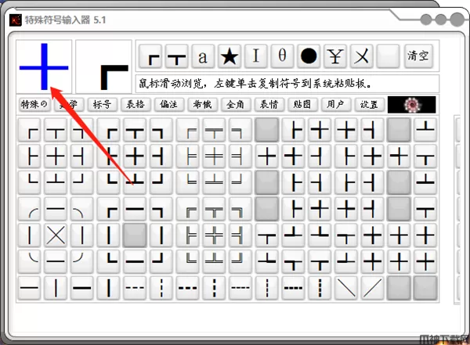Copy the double-line top-left corner ╔ symbol
Image resolution: width=470 pixels, height=345 pixels.
188,209
